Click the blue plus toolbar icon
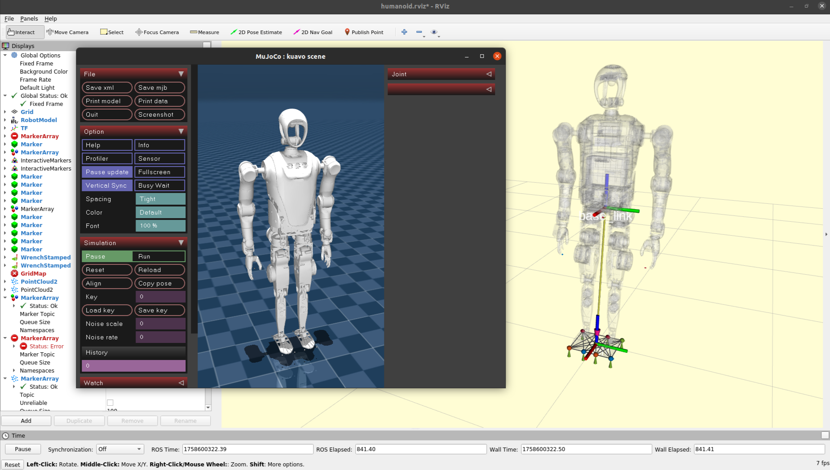This screenshot has height=470, width=830. pos(404,32)
